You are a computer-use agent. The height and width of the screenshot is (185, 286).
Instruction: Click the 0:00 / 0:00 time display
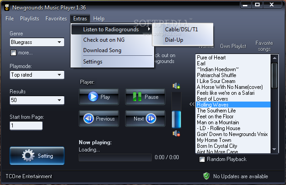pyautogui.click(x=167, y=157)
